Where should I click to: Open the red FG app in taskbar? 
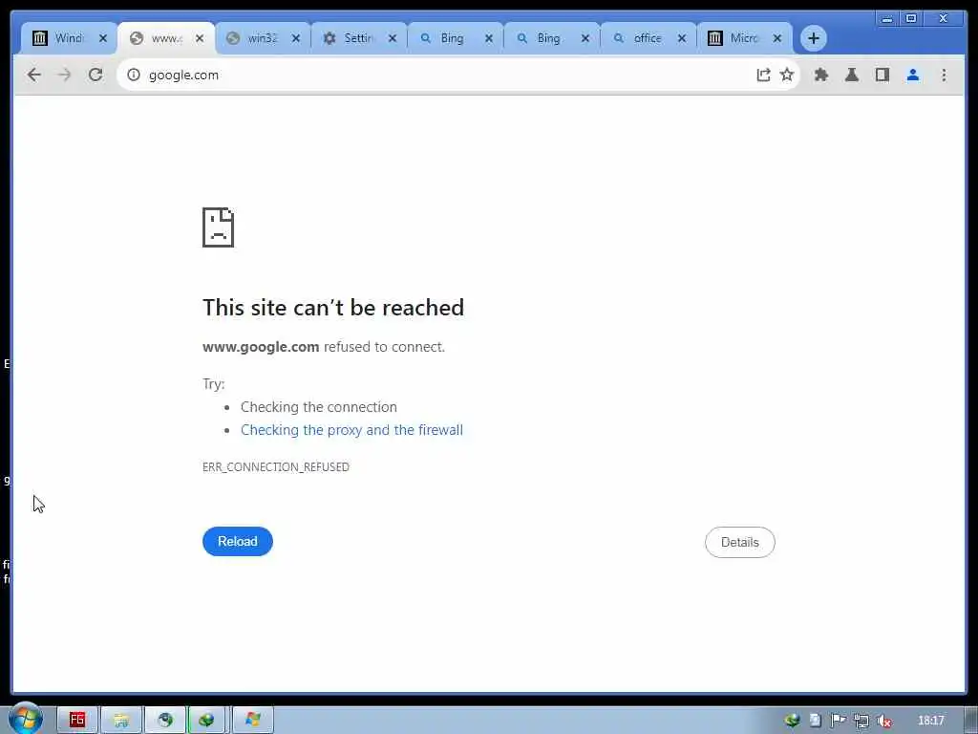coord(77,720)
